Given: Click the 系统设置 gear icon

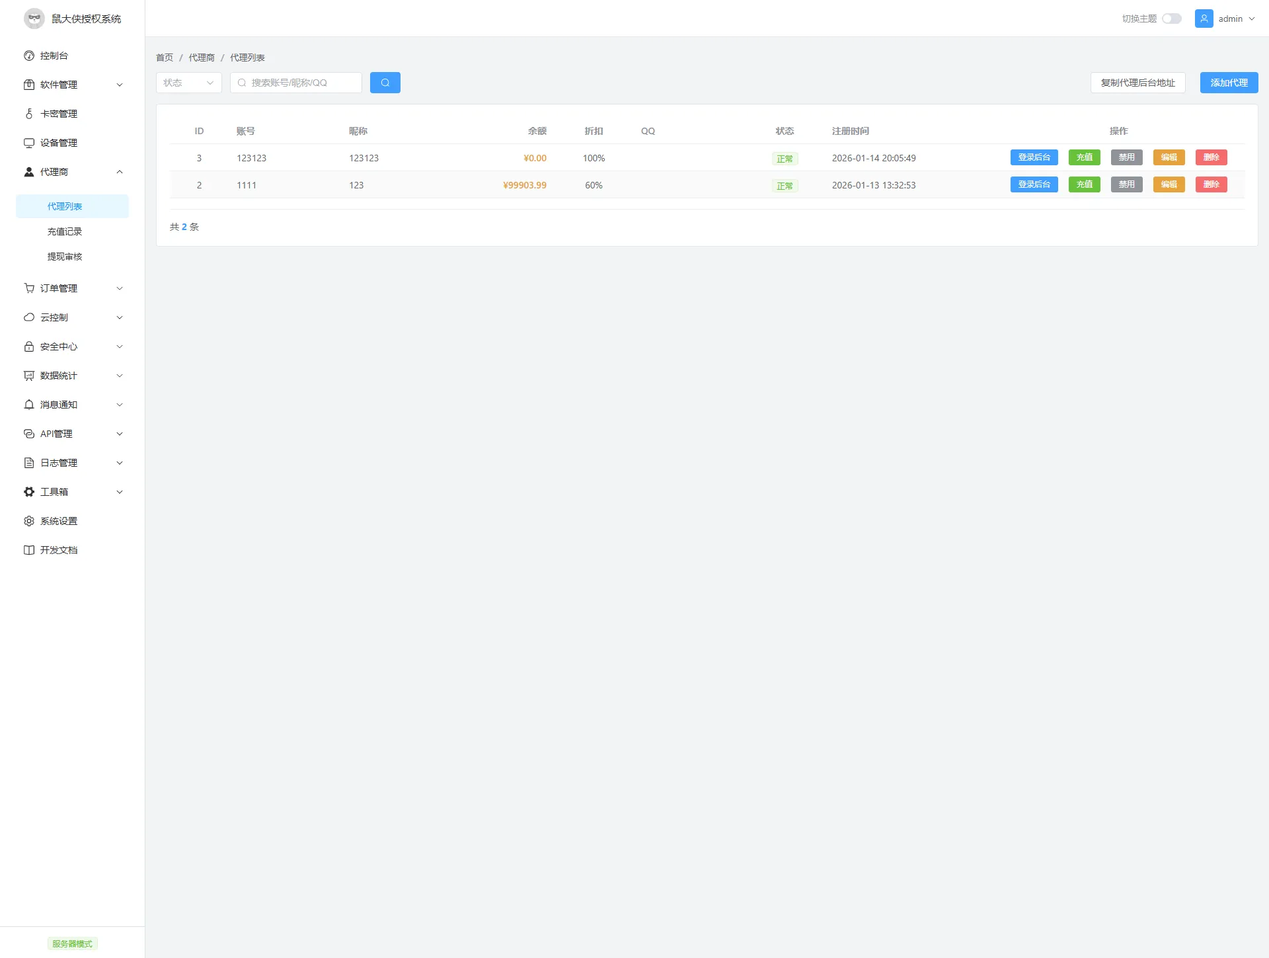Looking at the screenshot, I should click(29, 521).
